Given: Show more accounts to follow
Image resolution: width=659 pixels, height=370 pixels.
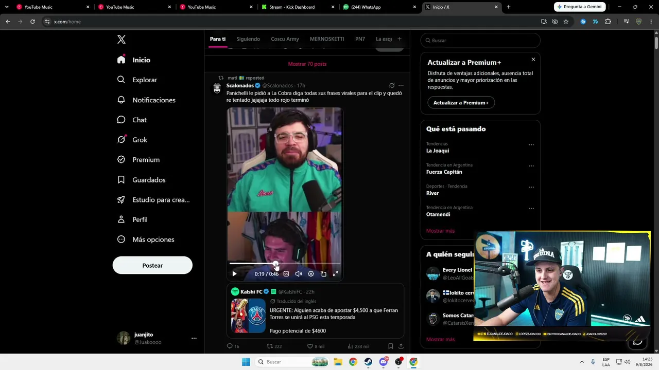Looking at the screenshot, I should click(440, 339).
